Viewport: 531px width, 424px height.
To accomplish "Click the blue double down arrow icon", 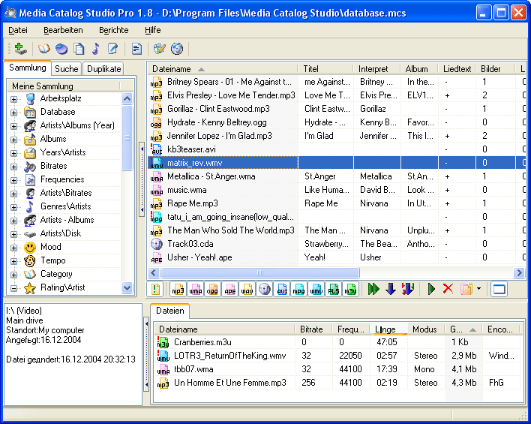I will 408,290.
